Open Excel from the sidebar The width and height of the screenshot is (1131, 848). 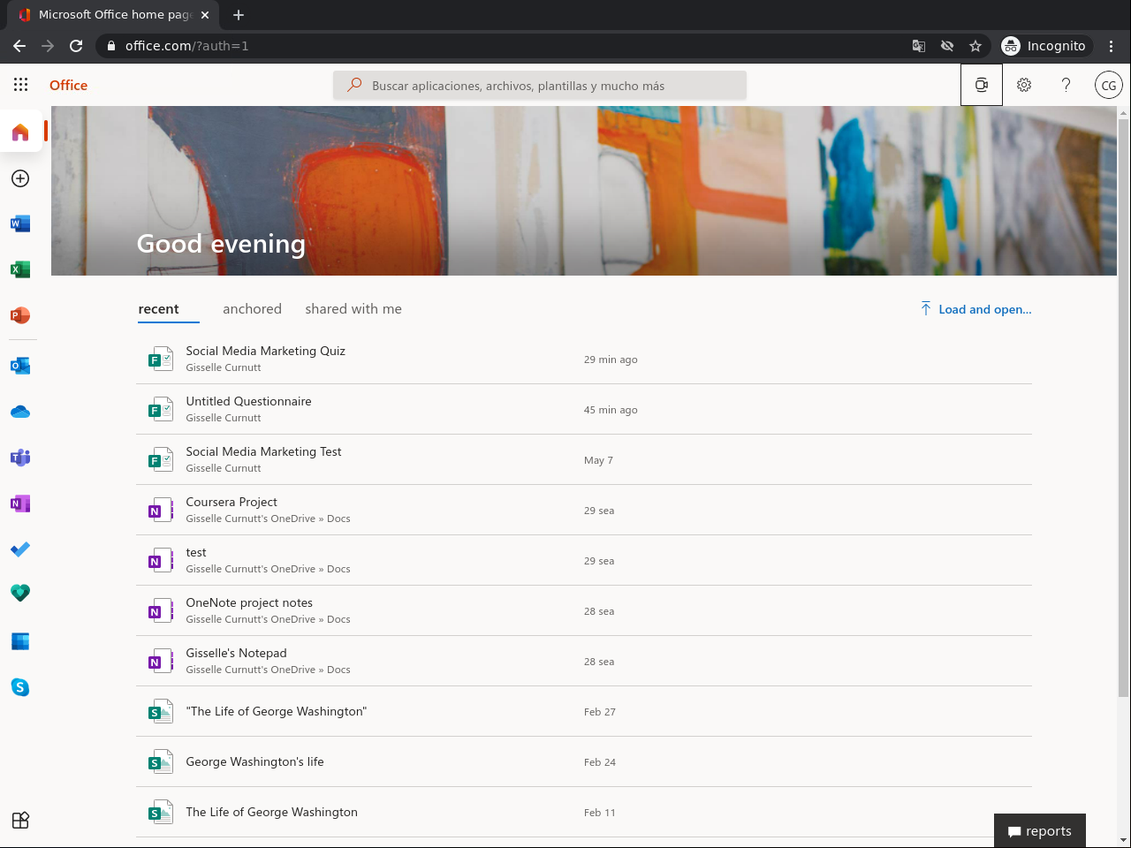click(20, 269)
